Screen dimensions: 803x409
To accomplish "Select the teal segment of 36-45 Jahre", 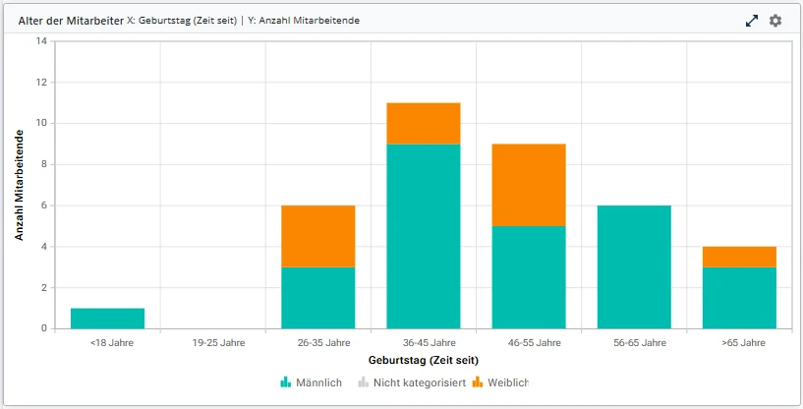I will coord(424,236).
